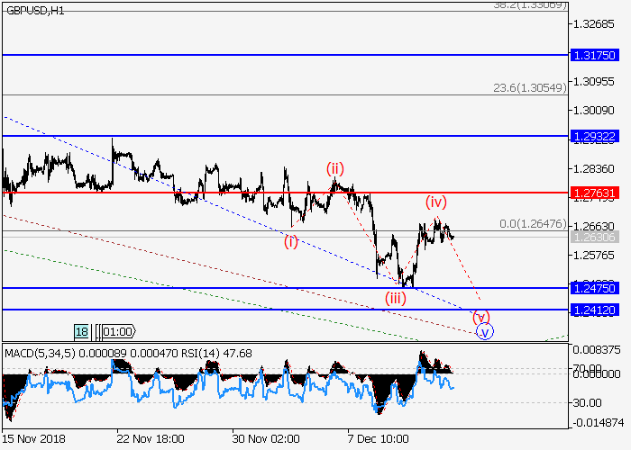
Task: Click the wave (ii) label
Action: (335, 168)
